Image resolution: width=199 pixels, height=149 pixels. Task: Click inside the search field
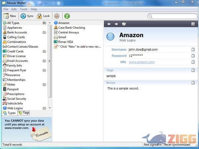pyautogui.click(x=172, y=16)
